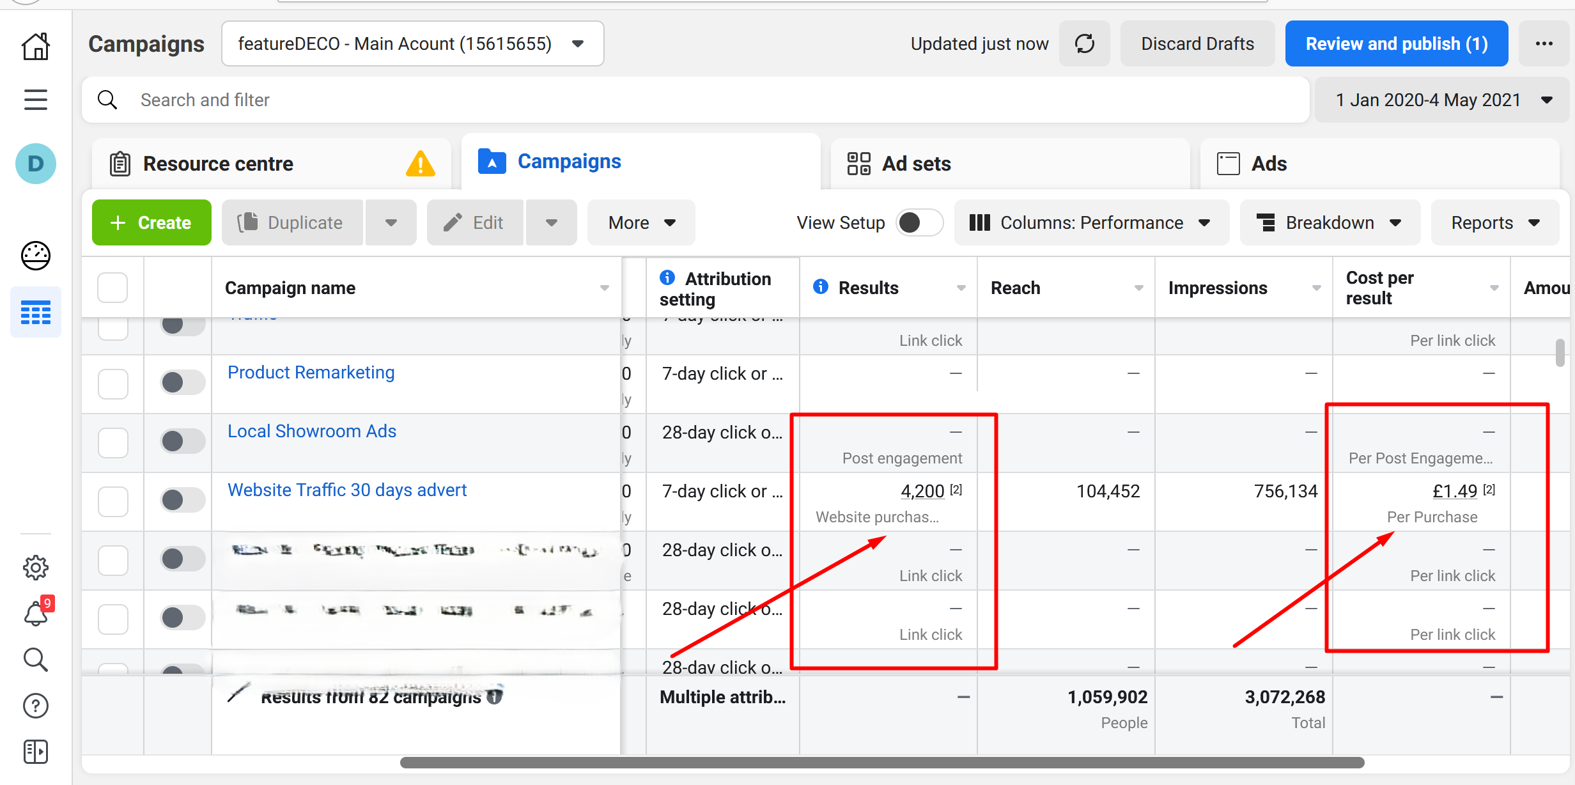Open the Columns: Performance dropdown
Viewport: 1575px width, 785px height.
click(x=1090, y=222)
